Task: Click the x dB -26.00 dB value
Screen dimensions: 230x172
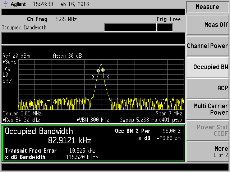Action: [x=171, y=138]
